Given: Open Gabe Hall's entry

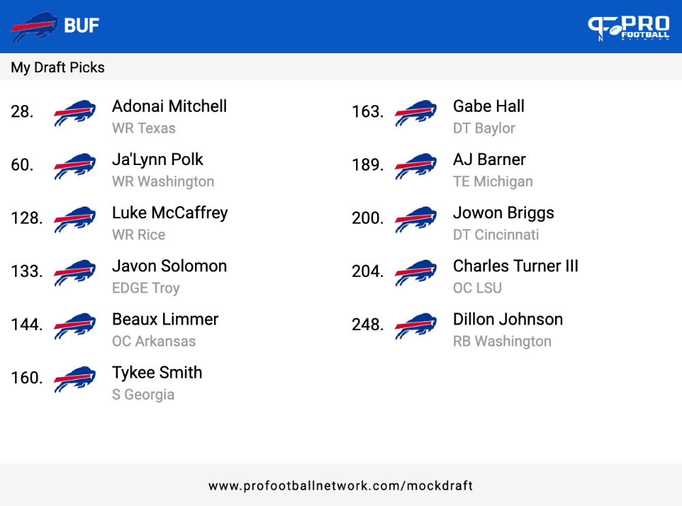Looking at the screenshot, I should (488, 106).
